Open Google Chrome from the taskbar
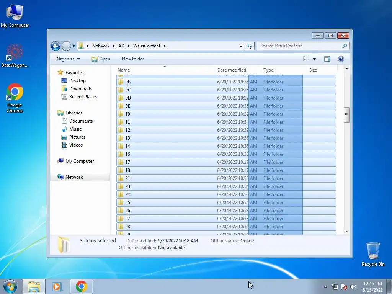This screenshot has width=392, height=294. tap(81, 286)
